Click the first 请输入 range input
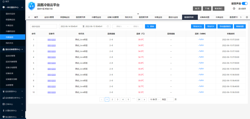Viewport: 250px width, 119px height. (119, 26)
